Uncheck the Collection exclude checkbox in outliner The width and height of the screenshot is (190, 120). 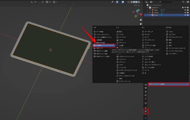click(x=183, y=7)
